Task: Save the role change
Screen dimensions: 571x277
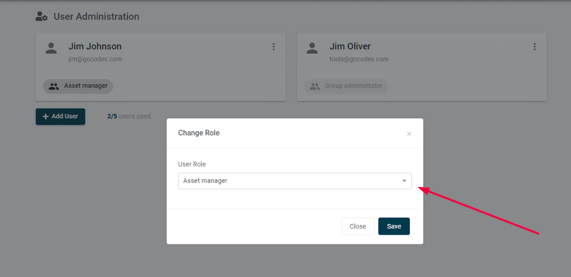Action: [x=394, y=226]
